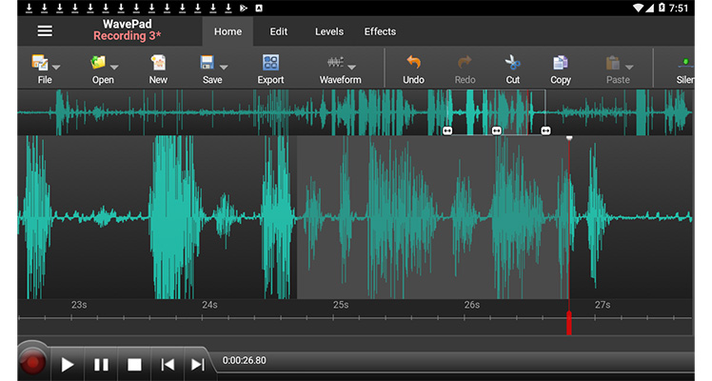Viewport: 712px width, 381px height.
Task: Click the 25s mark on the timeline
Action: [341, 305]
